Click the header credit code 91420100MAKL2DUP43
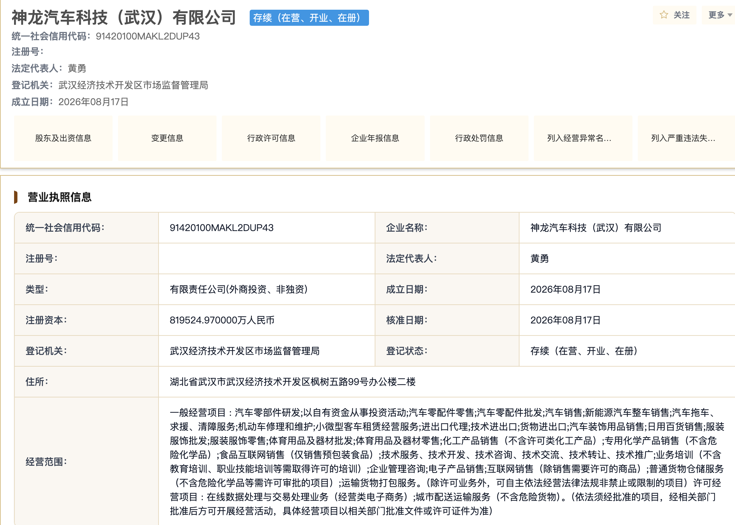This screenshot has width=735, height=525. (148, 36)
